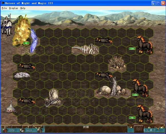Click the corpse above the bone pile

[26, 66]
